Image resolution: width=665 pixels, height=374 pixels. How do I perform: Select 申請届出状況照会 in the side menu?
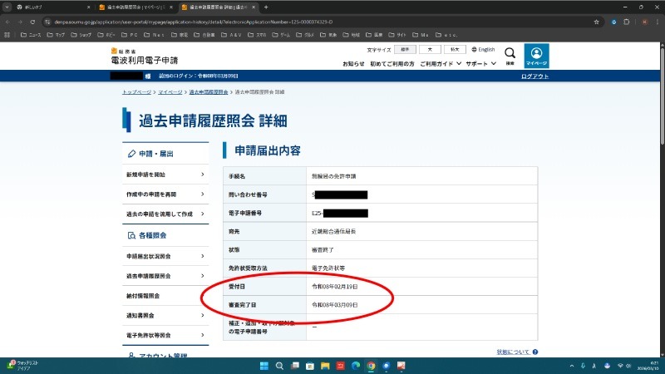pyautogui.click(x=165, y=256)
